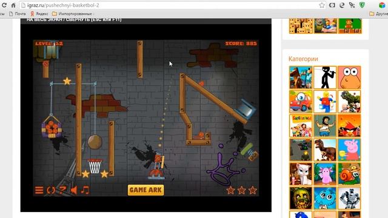
Task: Open the Другие bookmarks folder
Action: (378, 14)
